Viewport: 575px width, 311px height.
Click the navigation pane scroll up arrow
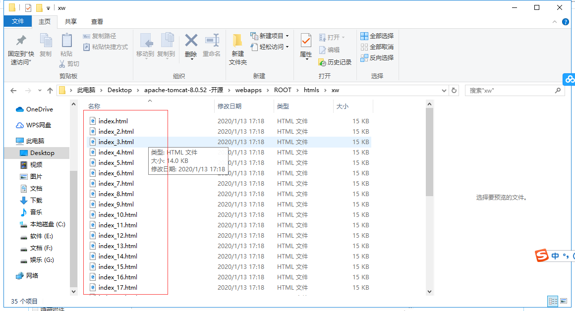coord(74,104)
